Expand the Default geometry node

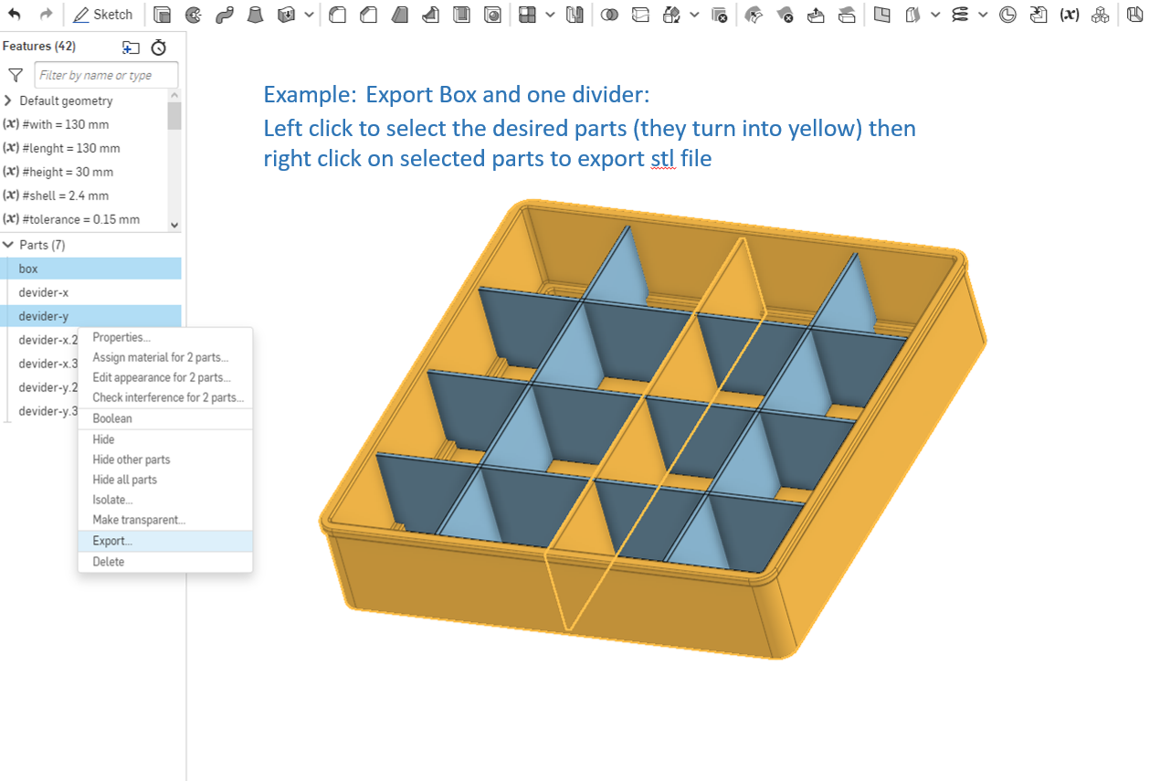7,100
